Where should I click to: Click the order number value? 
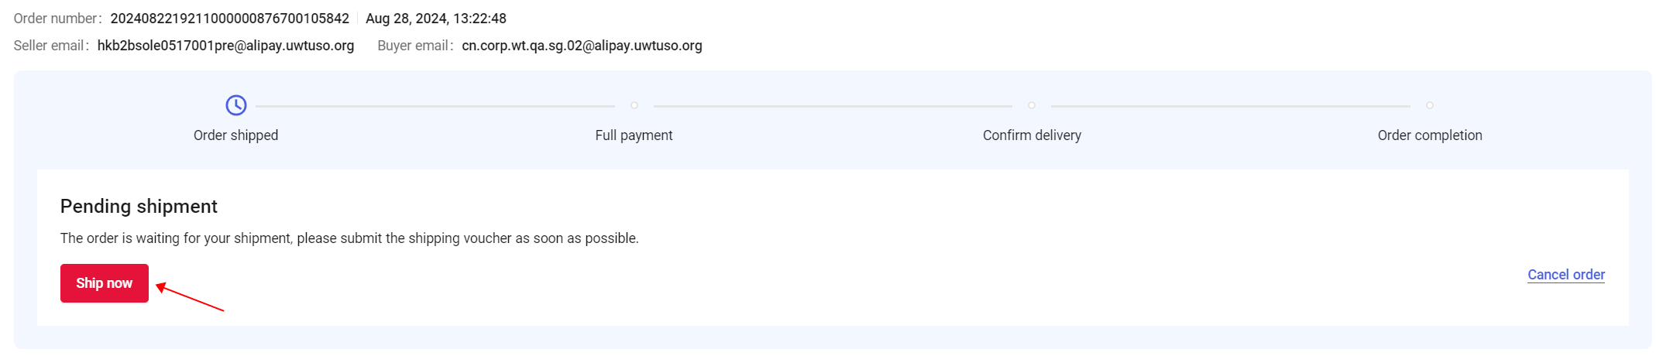pos(229,19)
